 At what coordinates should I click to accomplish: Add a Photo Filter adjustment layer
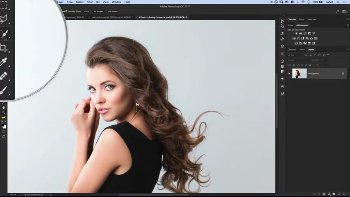pyautogui.click(x=307, y=39)
